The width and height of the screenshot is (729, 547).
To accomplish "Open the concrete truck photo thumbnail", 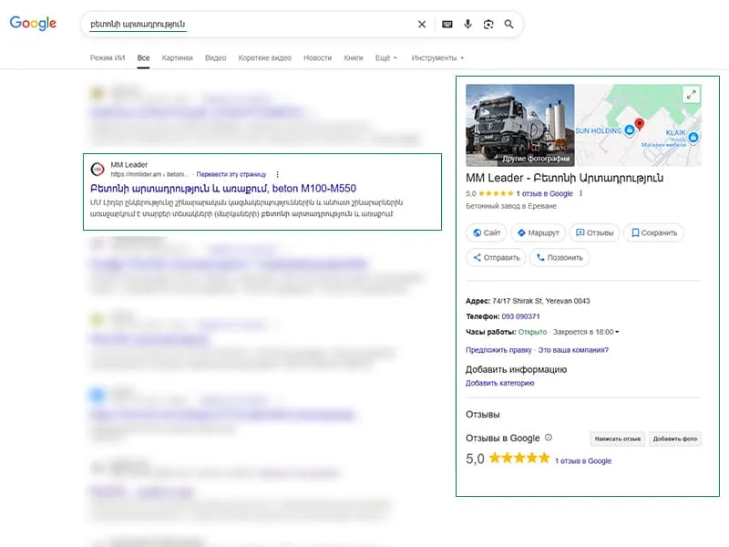I will click(519, 125).
